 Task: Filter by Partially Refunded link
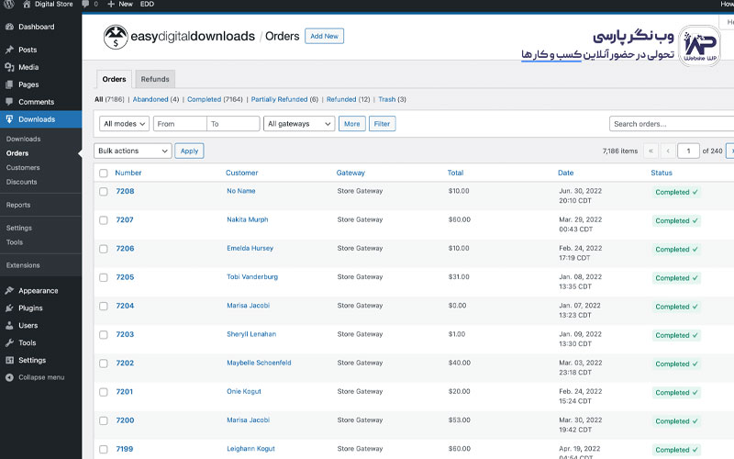279,99
